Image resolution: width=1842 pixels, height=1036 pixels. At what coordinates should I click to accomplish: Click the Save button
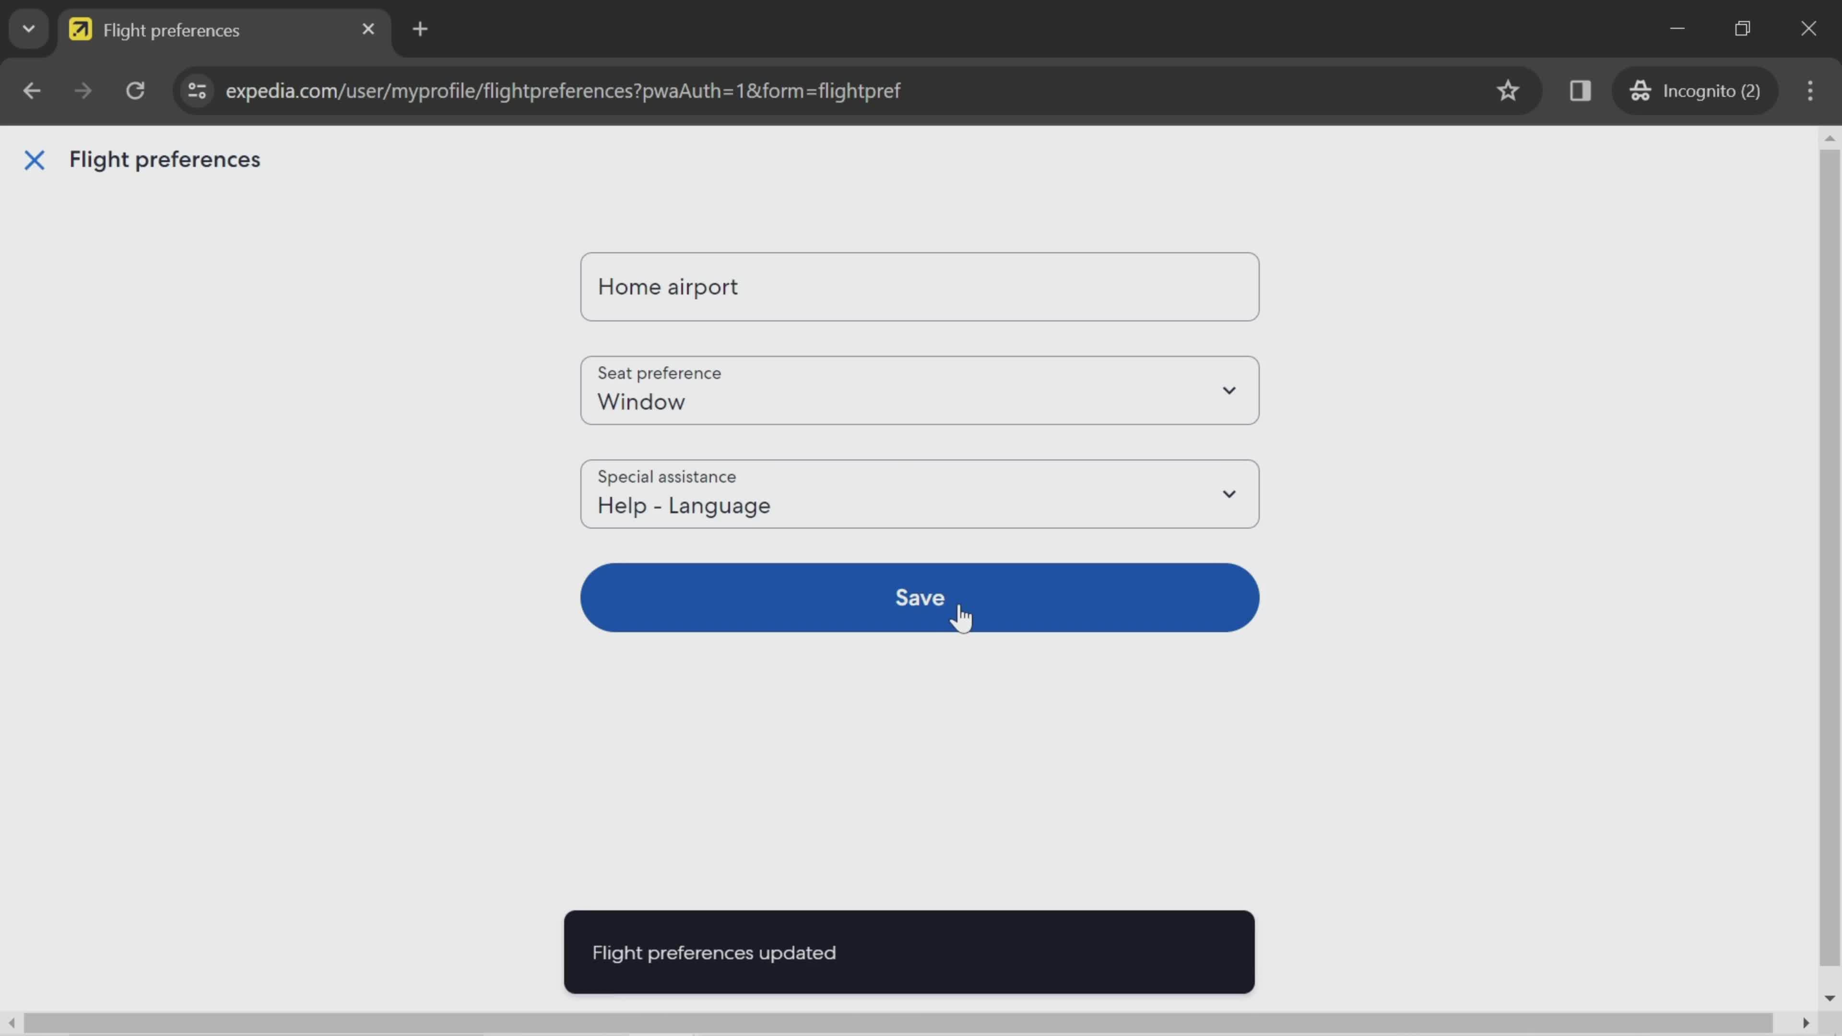tap(920, 597)
